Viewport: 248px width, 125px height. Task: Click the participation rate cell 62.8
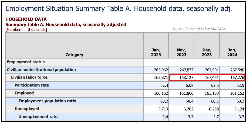190,86
